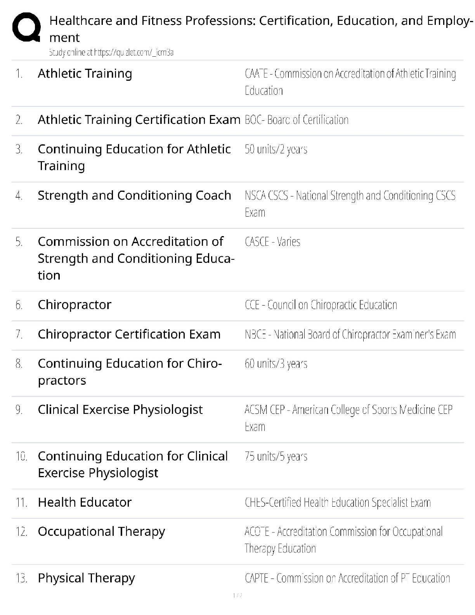Click the Healthcare and Fitness Professions title
This screenshot has width=475, height=615.
[x=261, y=29]
